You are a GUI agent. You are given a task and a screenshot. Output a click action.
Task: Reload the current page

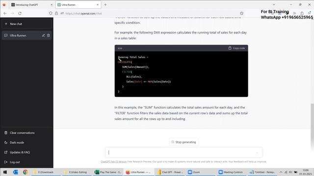pyautogui.click(x=20, y=13)
